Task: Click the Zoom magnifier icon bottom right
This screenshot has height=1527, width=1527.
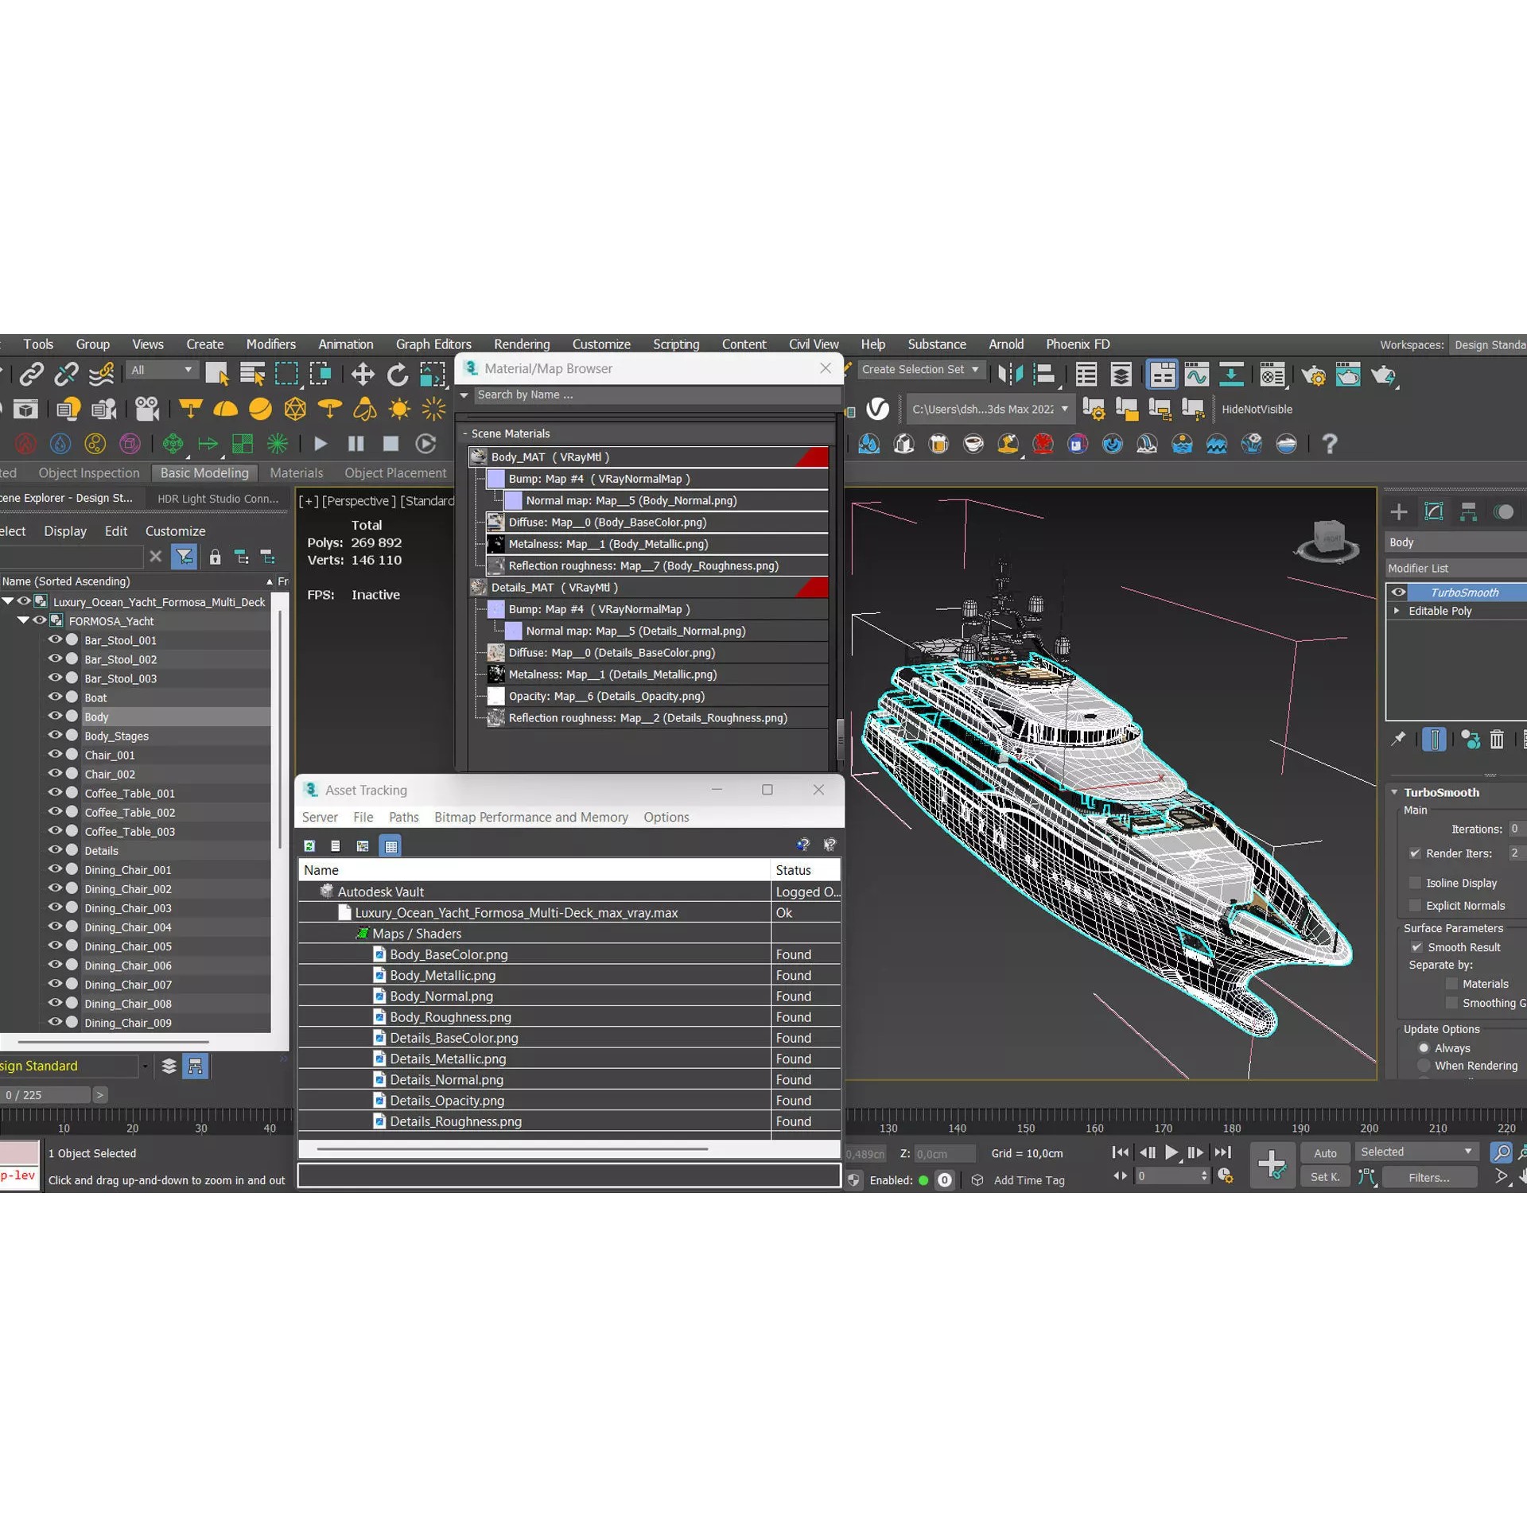Action: (1502, 1152)
